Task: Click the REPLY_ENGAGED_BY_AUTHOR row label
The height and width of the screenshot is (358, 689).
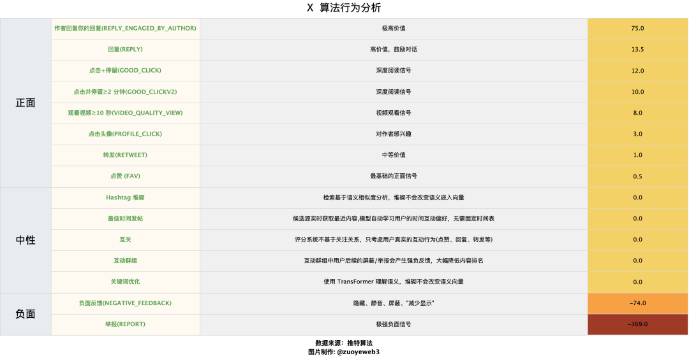Action: click(x=125, y=28)
